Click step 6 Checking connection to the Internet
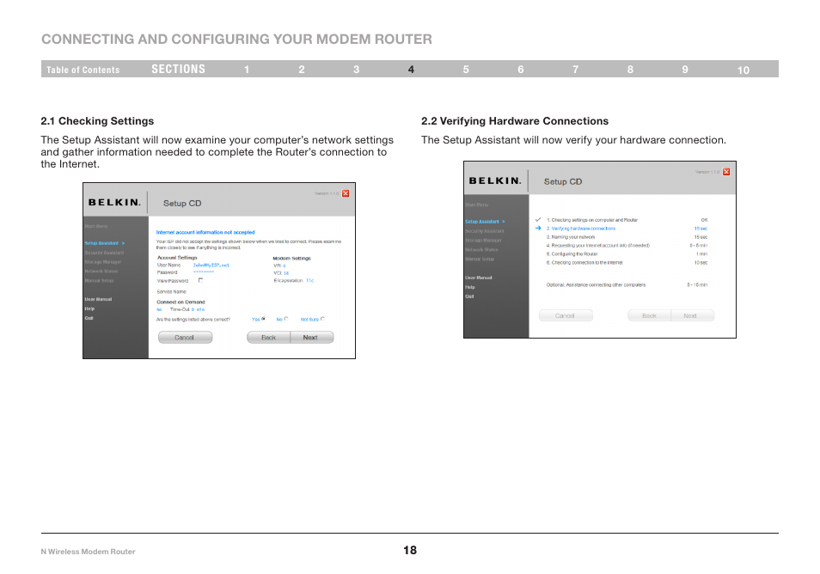Image resolution: width=820 pixels, height=574 pixels. coord(584,263)
